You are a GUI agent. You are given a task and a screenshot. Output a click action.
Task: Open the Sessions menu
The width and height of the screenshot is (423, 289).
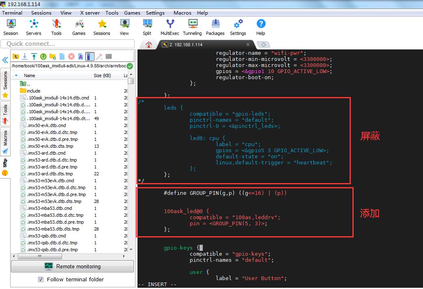(x=41, y=13)
